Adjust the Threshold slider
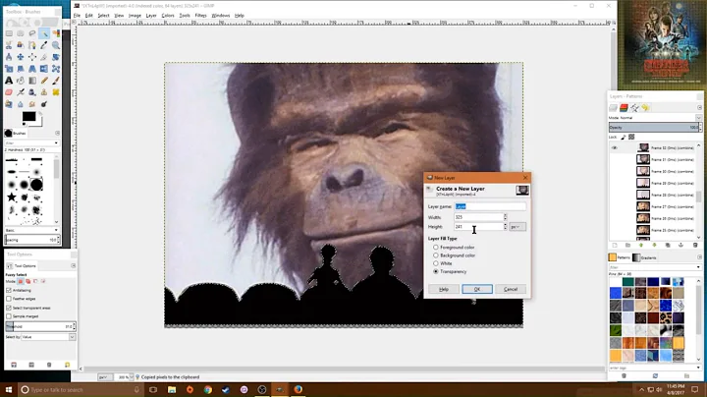The image size is (707, 397). pyautogui.click(x=38, y=326)
